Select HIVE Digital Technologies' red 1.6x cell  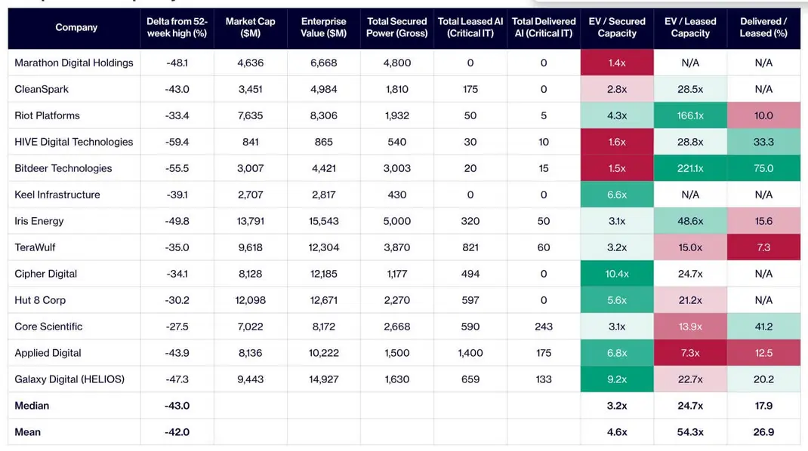617,142
